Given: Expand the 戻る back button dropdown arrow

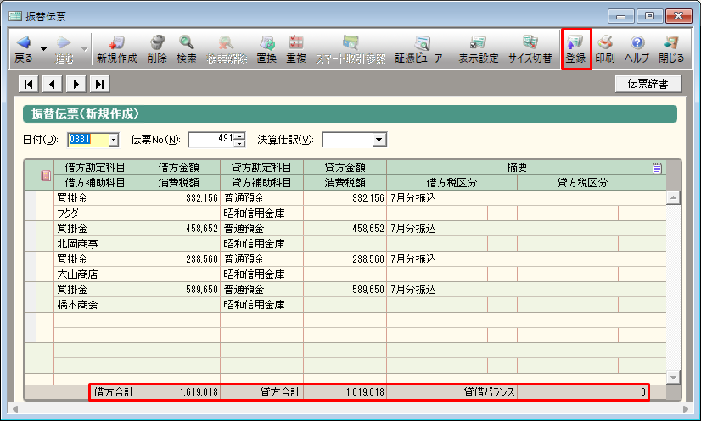Looking at the screenshot, I should point(43,49).
